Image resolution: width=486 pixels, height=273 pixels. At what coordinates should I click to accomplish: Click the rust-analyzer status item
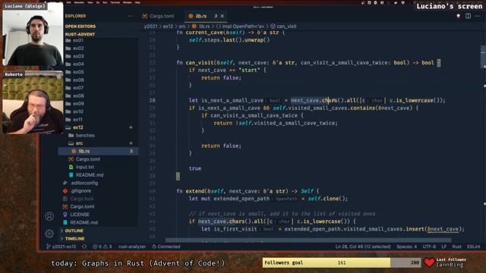click(x=132, y=246)
